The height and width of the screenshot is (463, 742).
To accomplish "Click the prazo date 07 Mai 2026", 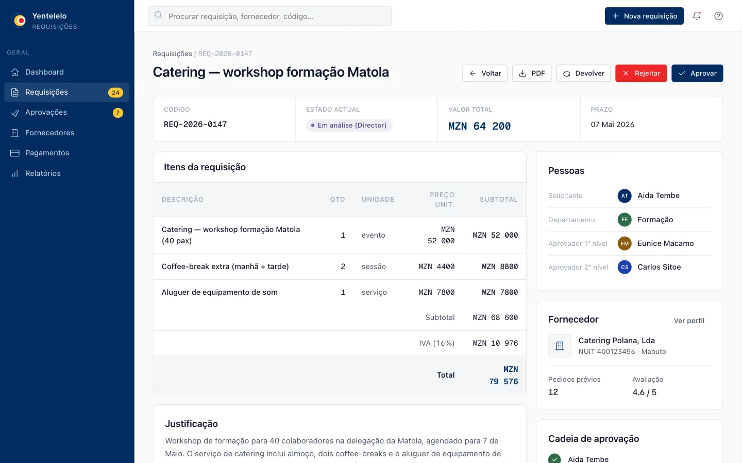I will tap(613, 124).
